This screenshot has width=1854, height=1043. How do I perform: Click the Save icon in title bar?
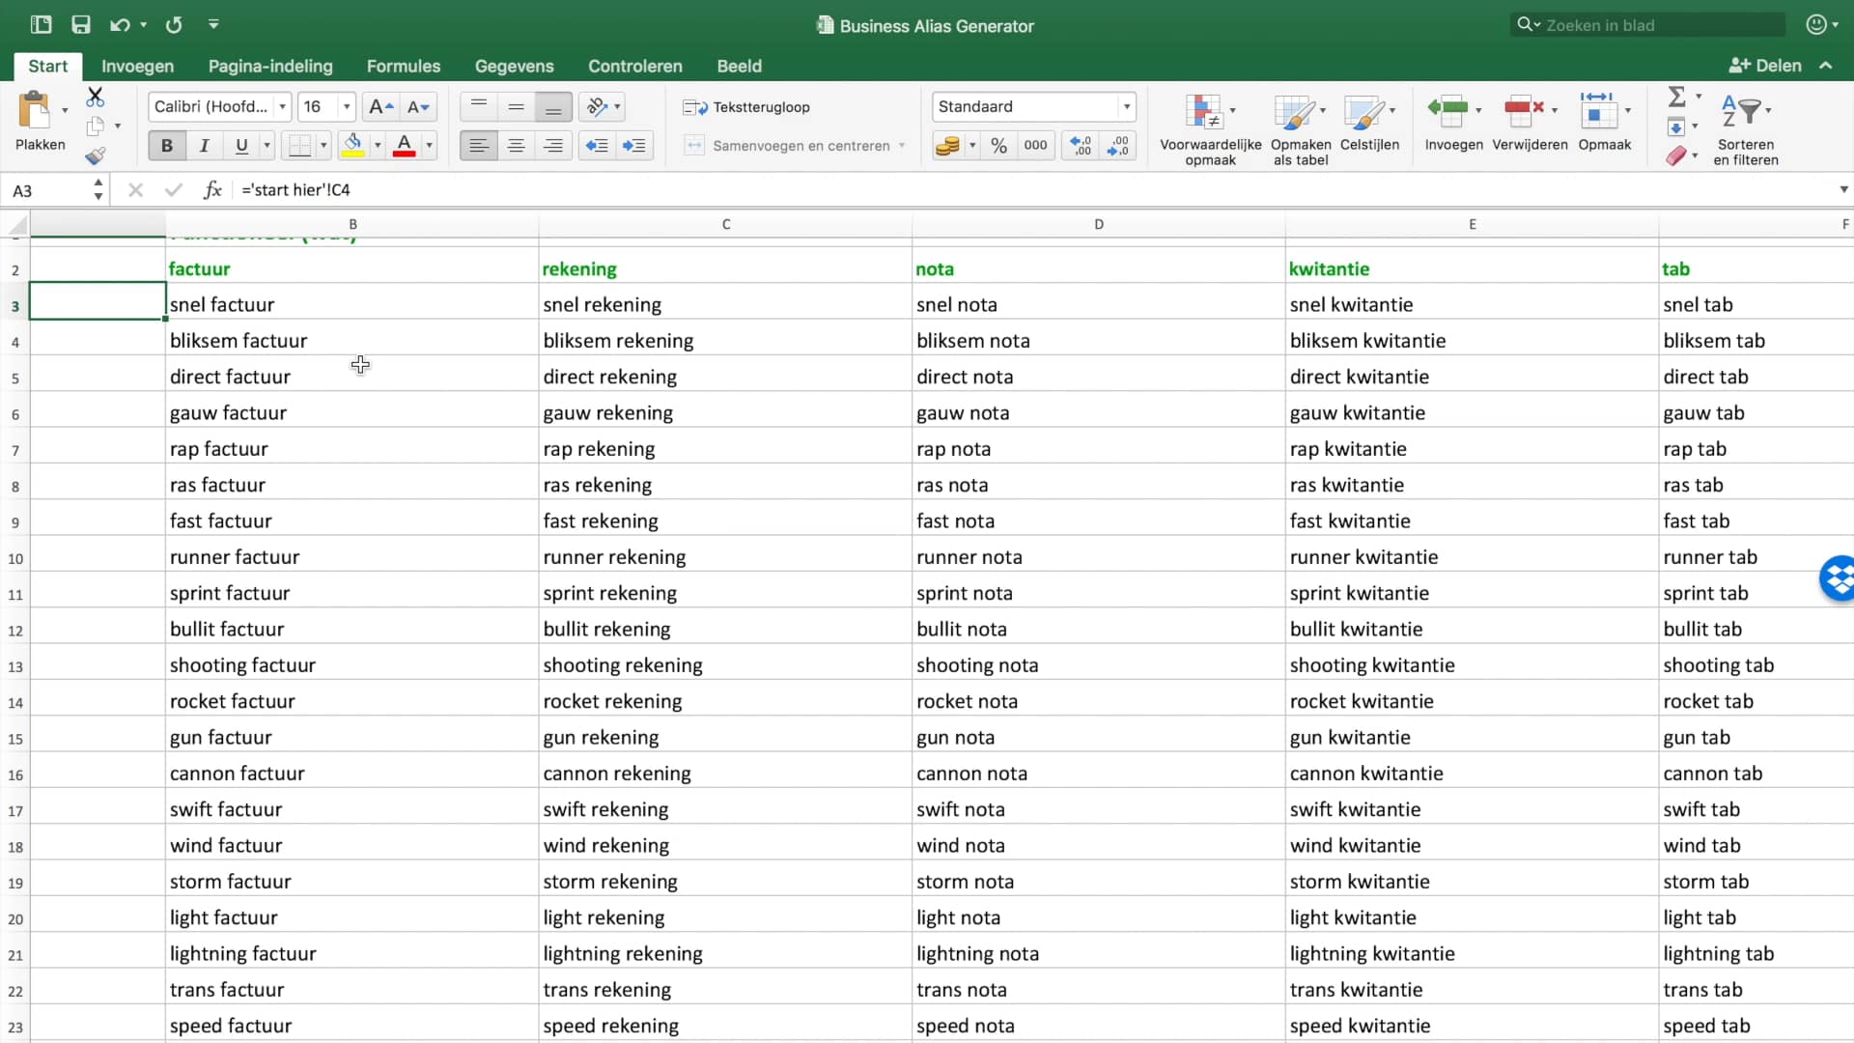pyautogui.click(x=80, y=25)
